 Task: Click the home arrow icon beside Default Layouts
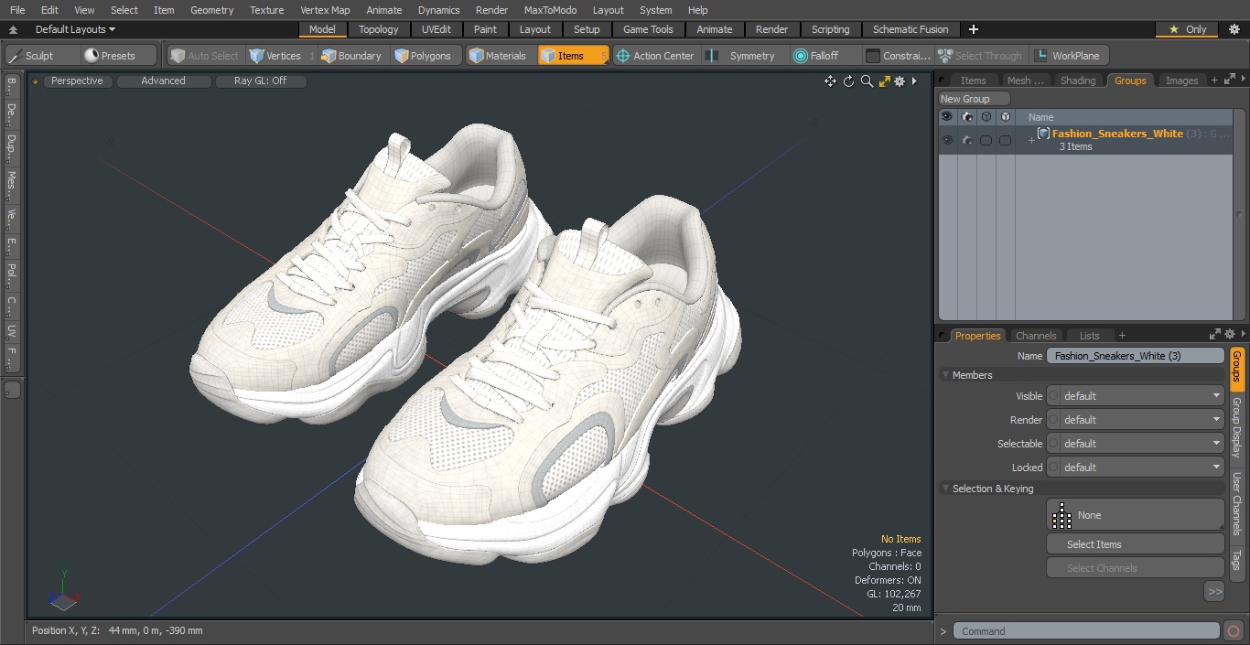click(14, 30)
